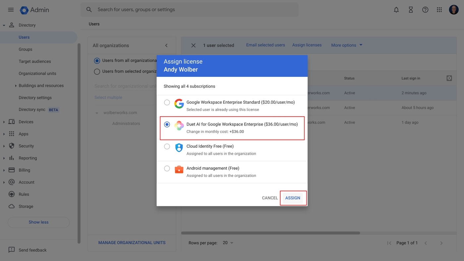Open the Send feedback icon

click(12, 250)
